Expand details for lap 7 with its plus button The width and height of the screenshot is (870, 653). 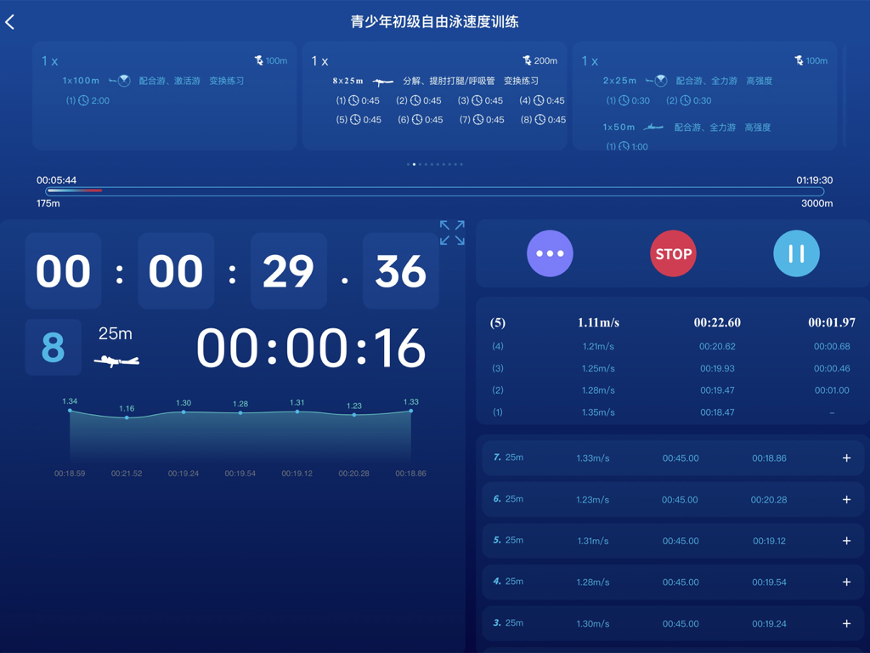click(846, 457)
